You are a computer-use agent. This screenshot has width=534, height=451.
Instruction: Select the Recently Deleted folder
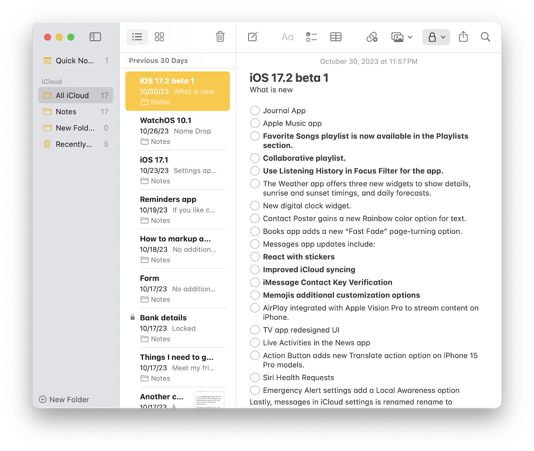(x=74, y=144)
